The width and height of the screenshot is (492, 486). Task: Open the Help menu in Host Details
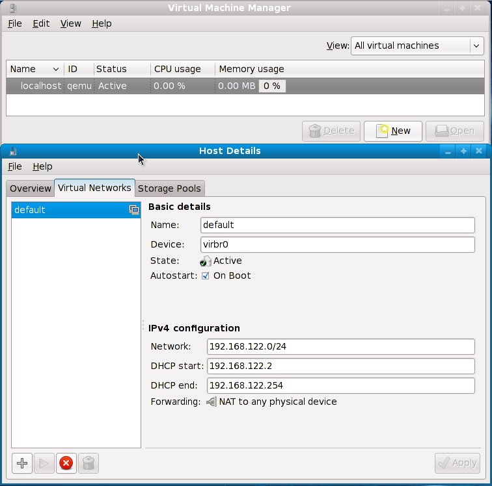click(42, 166)
